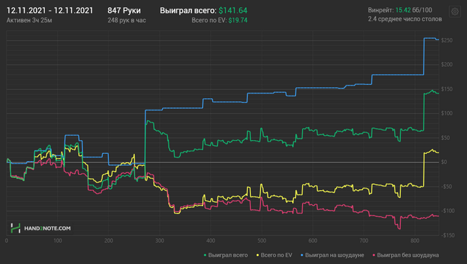Open the graph settings gear icon
The image size is (467, 264).
[x=454, y=11]
